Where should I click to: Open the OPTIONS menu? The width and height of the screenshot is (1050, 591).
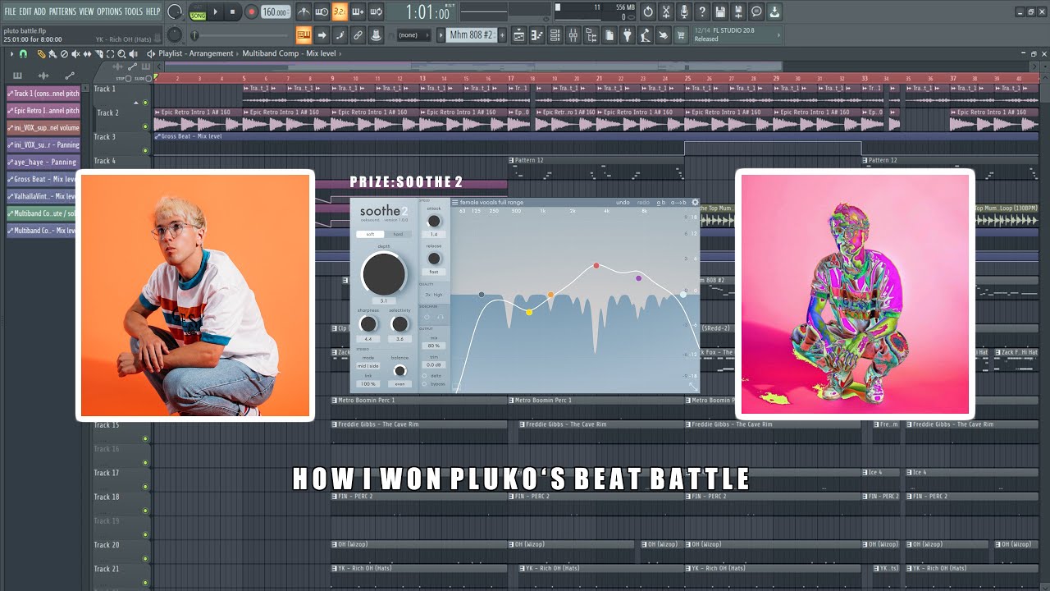(x=109, y=11)
